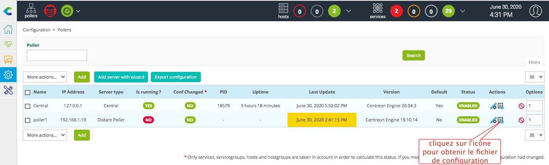The height and width of the screenshot is (165, 549).
Task: Click the red database status icon
Action: click(x=50, y=11)
